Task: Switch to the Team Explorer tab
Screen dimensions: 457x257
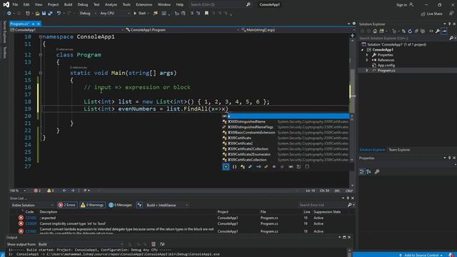Action: pos(399,150)
